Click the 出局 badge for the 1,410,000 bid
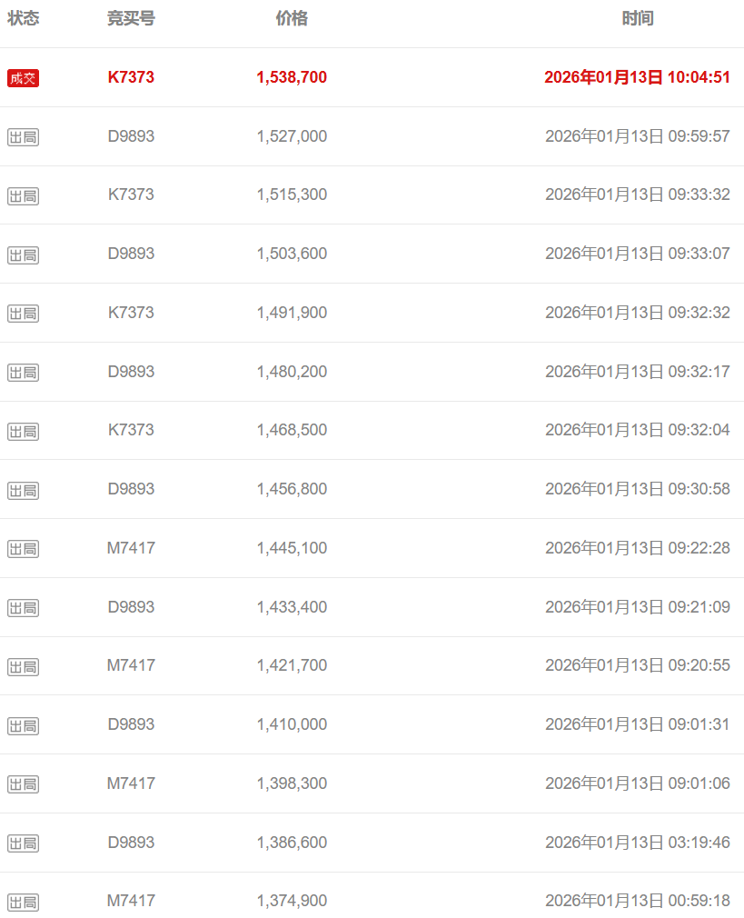Viewport: 744px width, 918px height. click(x=23, y=725)
